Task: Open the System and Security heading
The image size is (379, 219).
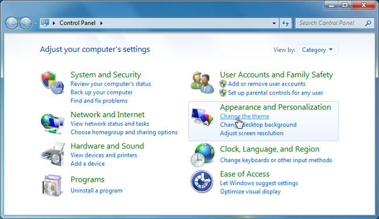Action: pyautogui.click(x=106, y=75)
